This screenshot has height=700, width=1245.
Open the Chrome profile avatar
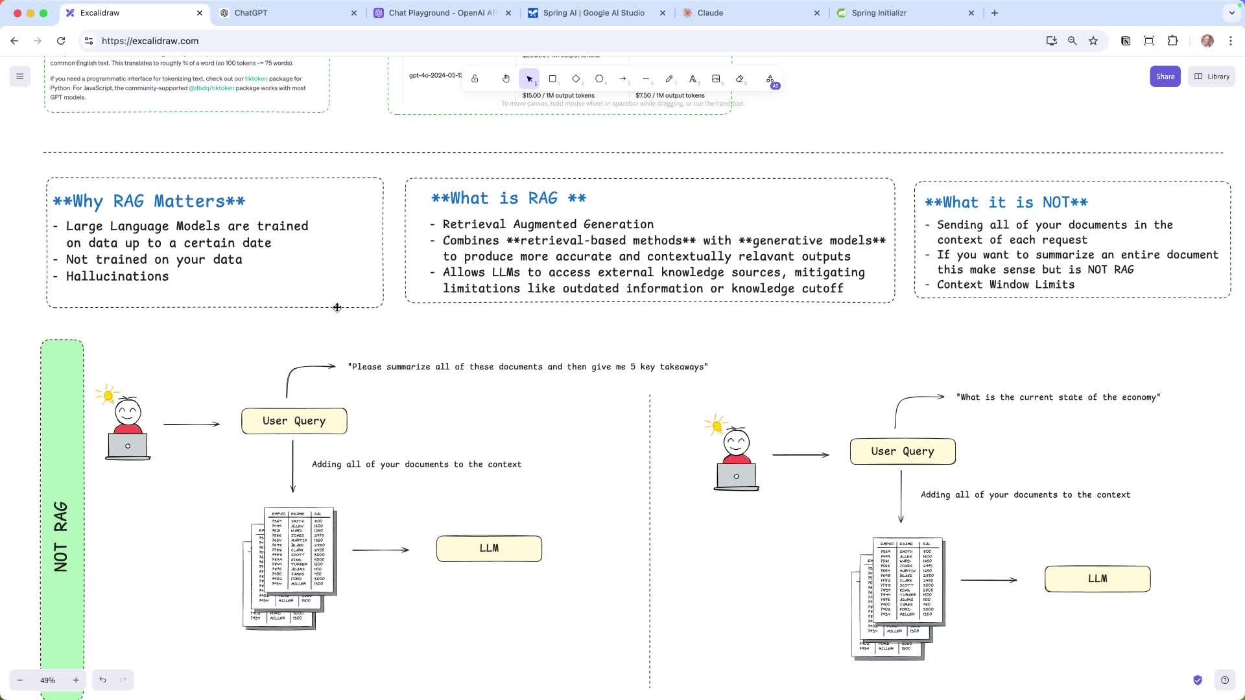pyautogui.click(x=1207, y=41)
